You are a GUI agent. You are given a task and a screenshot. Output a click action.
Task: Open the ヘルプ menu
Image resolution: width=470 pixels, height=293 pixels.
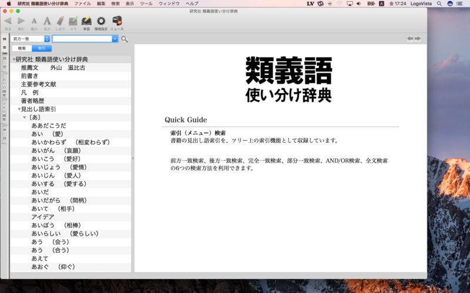192,4
